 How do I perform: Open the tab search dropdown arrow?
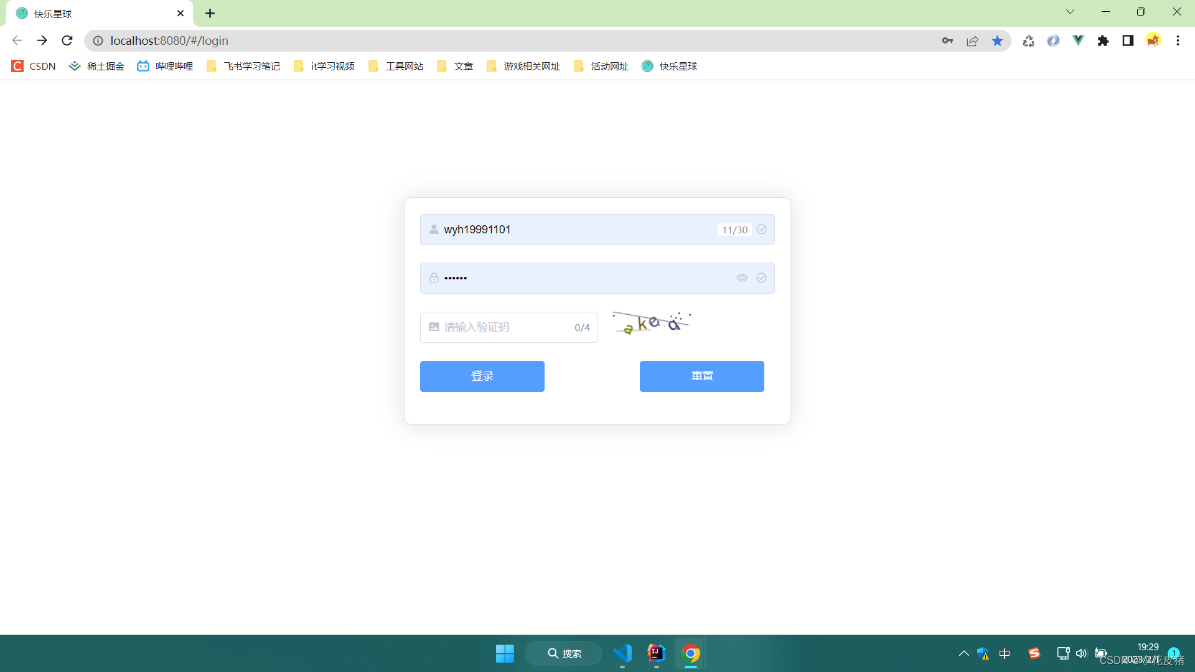coord(1070,11)
